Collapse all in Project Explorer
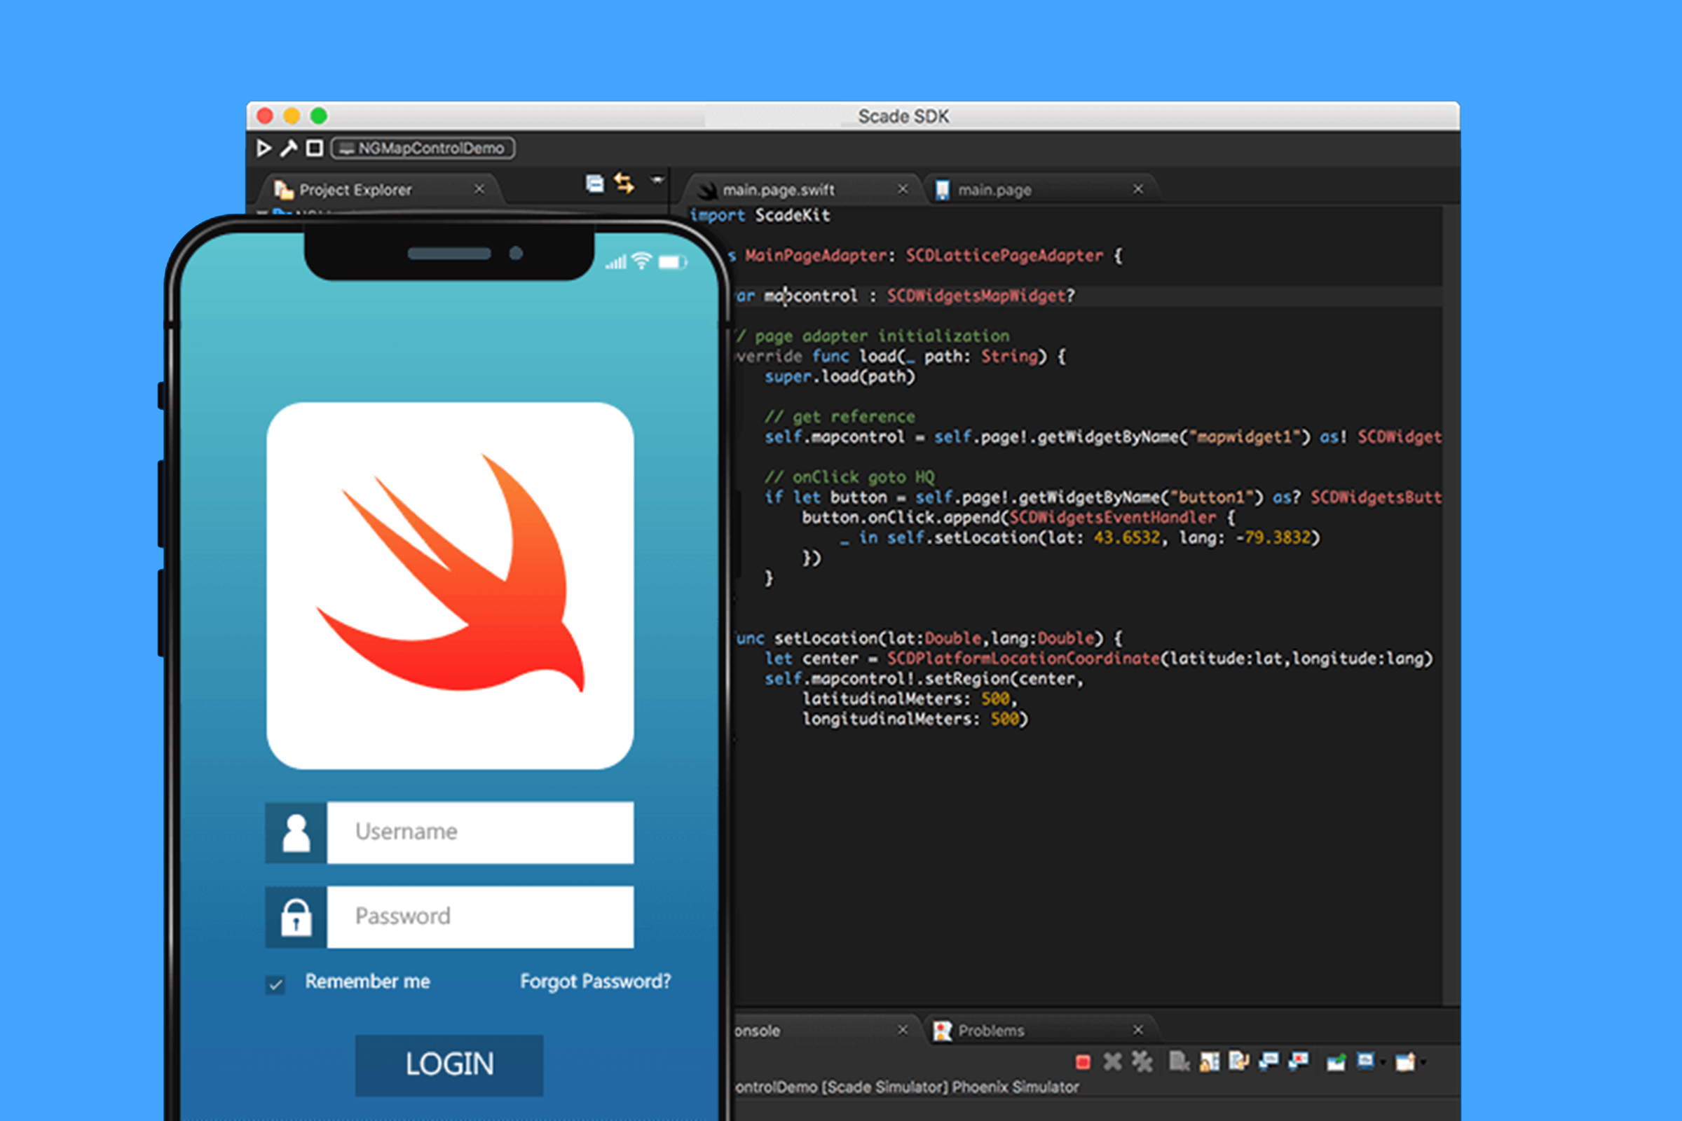 pos(594,184)
